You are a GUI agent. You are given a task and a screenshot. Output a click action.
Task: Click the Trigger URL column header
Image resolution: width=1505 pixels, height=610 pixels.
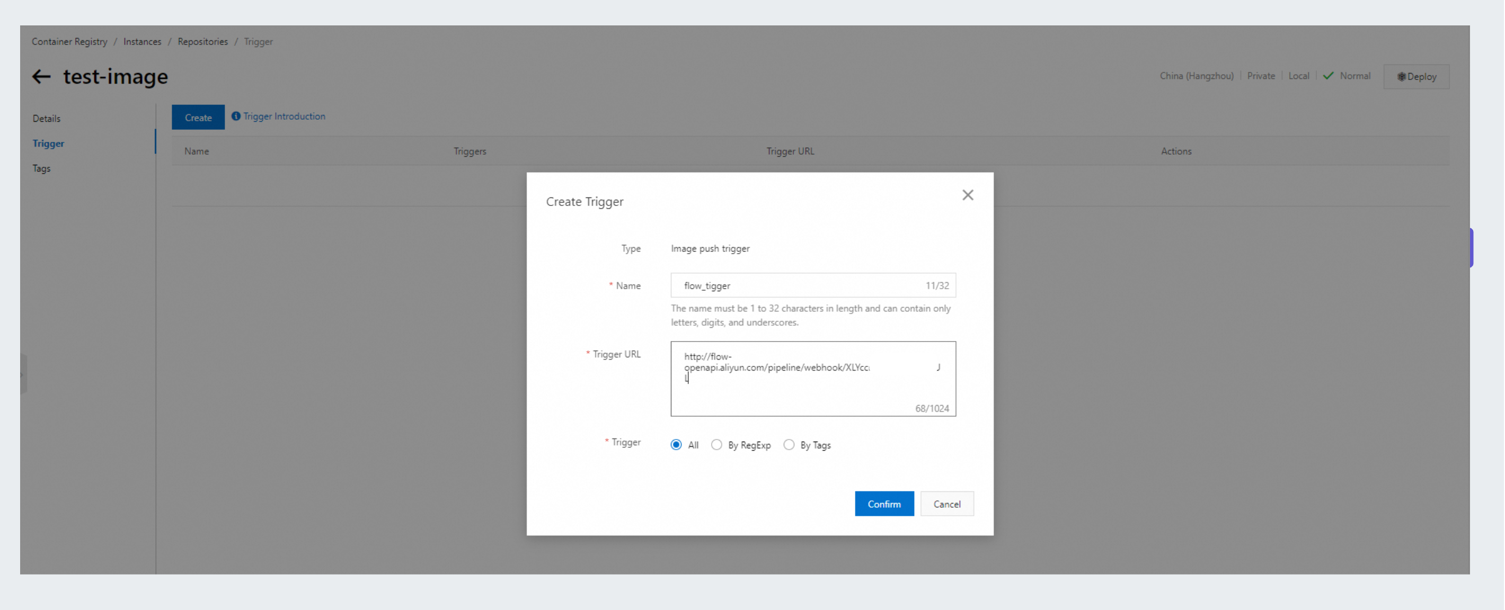790,151
